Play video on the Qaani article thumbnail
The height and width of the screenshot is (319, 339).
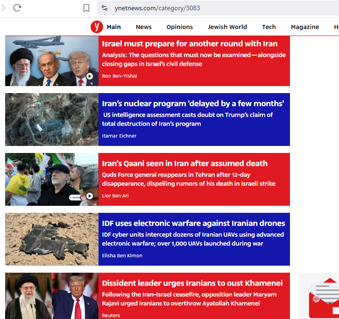[90, 196]
